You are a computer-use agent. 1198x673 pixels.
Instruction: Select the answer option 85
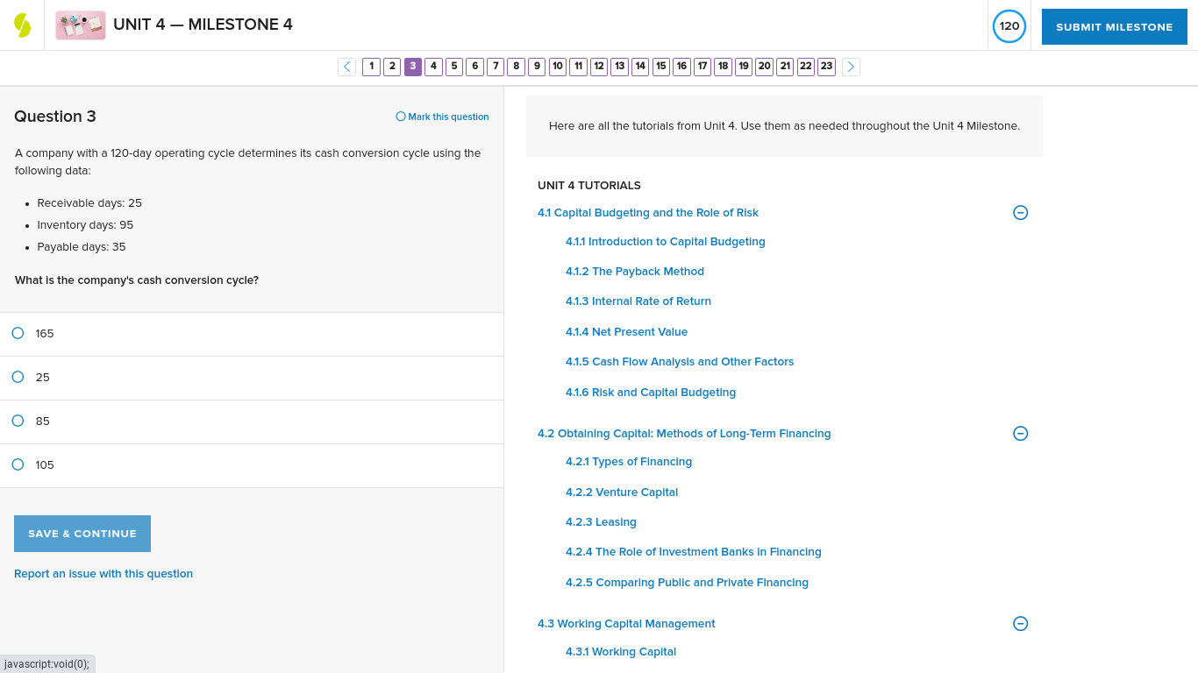(x=18, y=421)
